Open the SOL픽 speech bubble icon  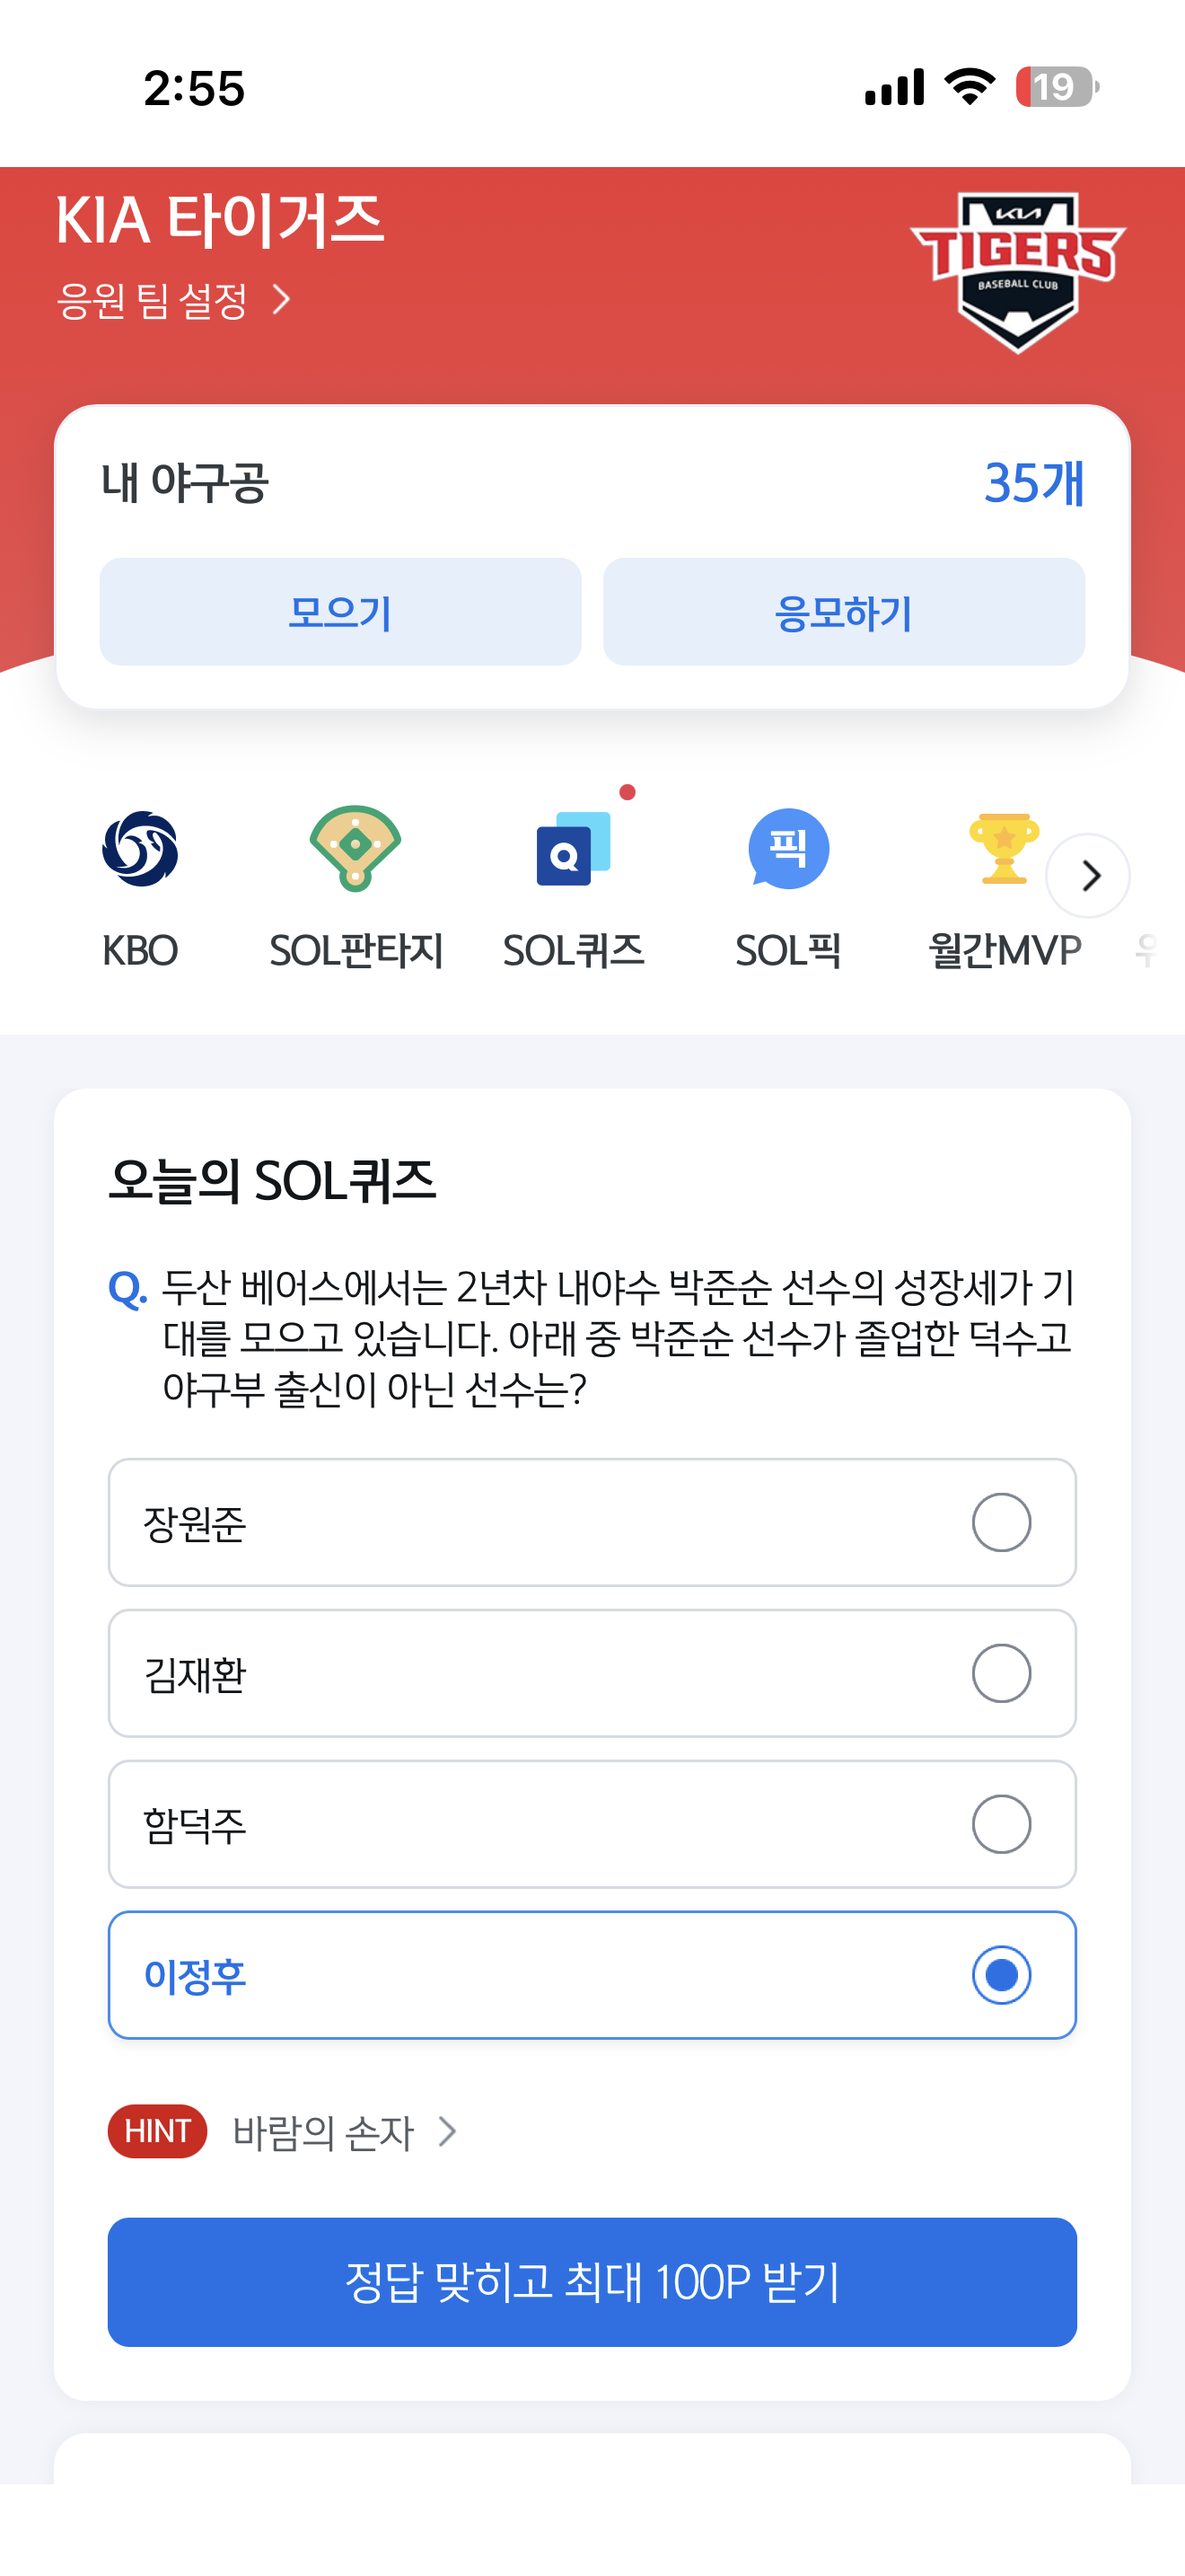(x=788, y=848)
